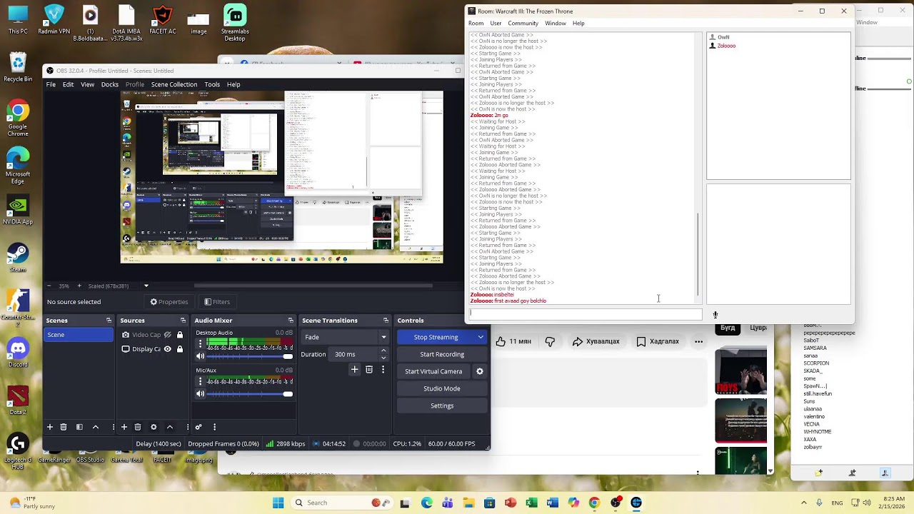Screen dimensions: 914x514
Task: Adjust Desktop Audio volume slider
Action: [249, 356]
